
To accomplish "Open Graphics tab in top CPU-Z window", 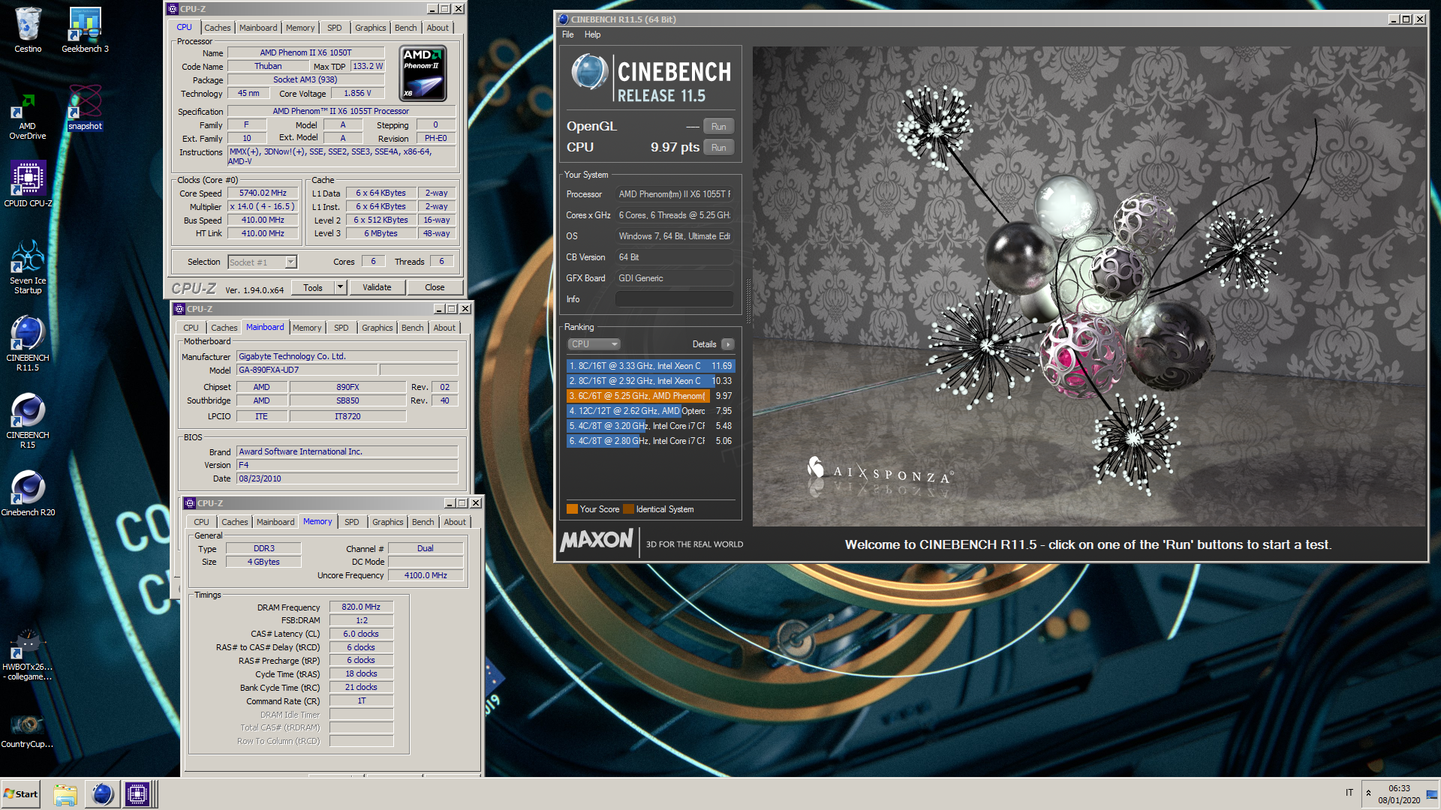I will (x=371, y=28).
